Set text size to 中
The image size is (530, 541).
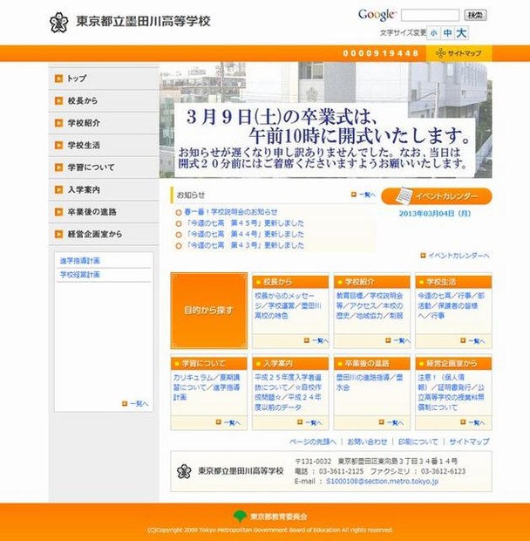pos(447,33)
